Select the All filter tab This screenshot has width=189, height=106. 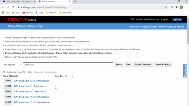click(x=4, y=72)
